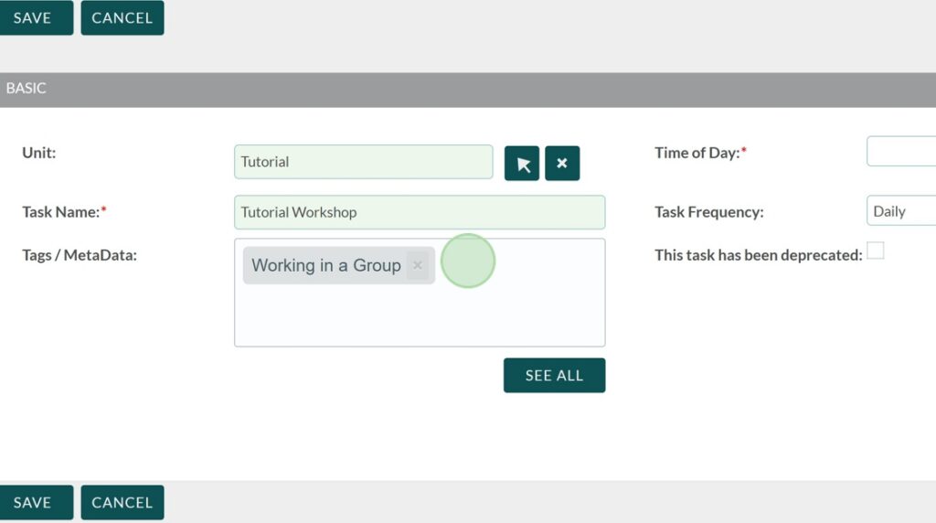Focus the Unit field containing Tutorial
Screen dimensions: 936x523
363,162
